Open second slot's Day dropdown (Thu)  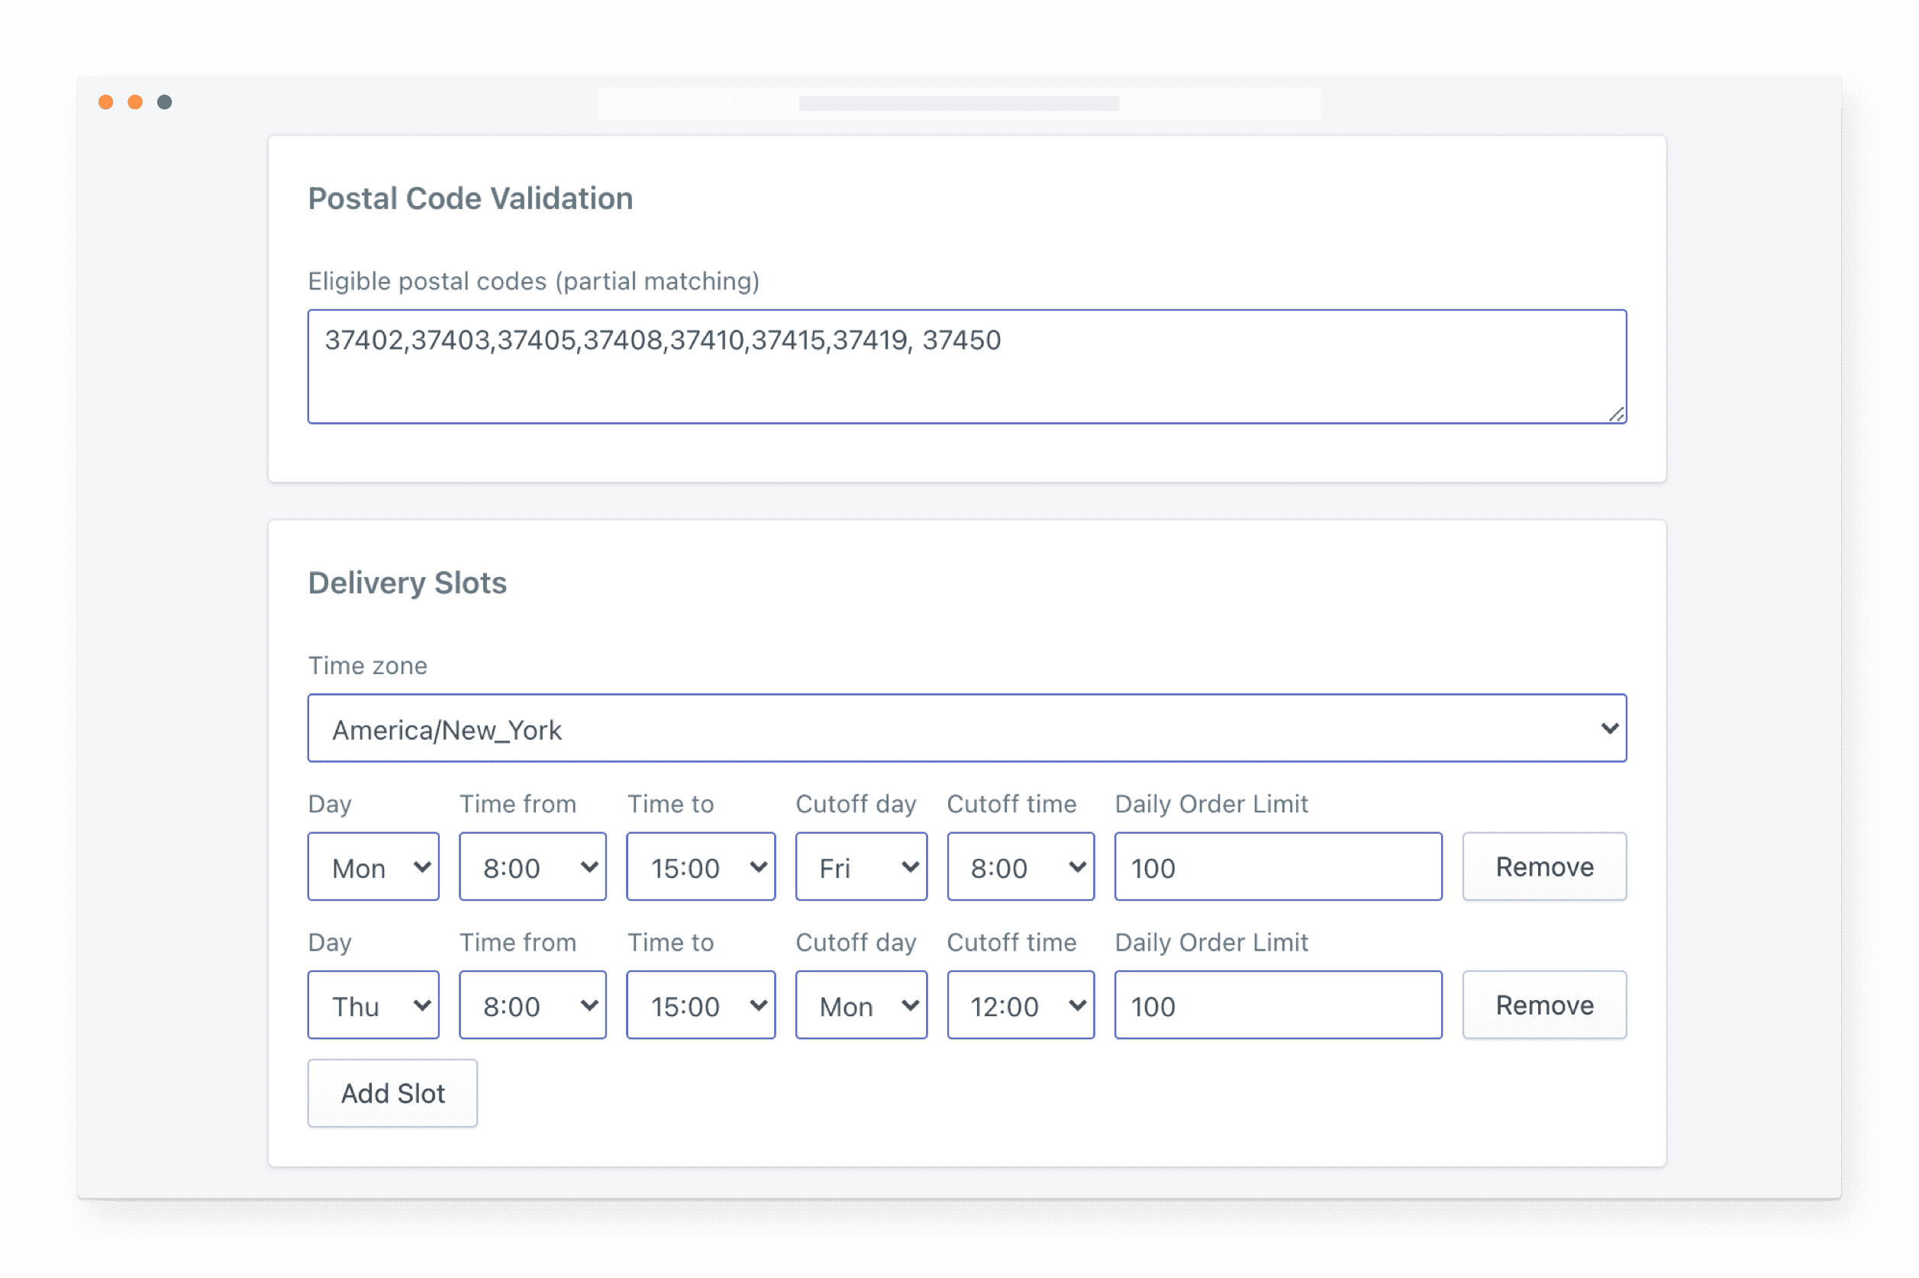pos(373,1005)
